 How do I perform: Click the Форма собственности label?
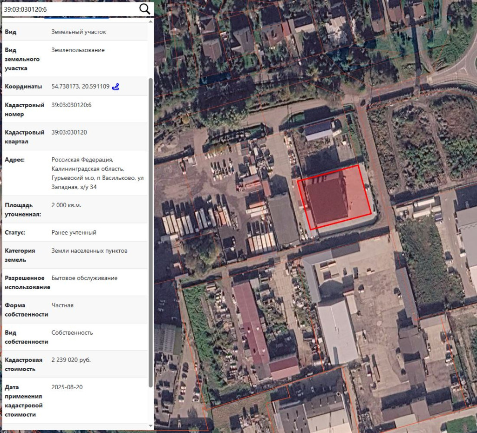27,310
